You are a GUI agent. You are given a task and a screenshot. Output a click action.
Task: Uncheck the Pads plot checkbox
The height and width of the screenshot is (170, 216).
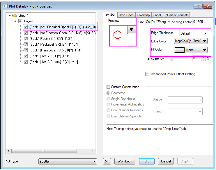26,39
